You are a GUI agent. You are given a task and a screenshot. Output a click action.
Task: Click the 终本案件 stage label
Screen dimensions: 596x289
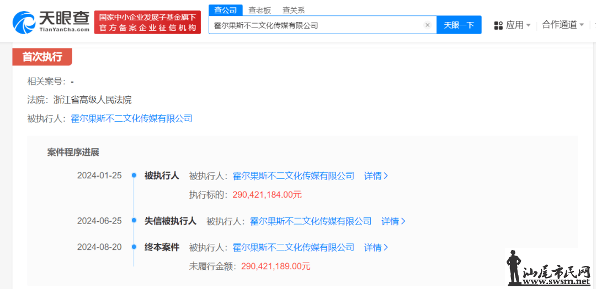coord(162,247)
